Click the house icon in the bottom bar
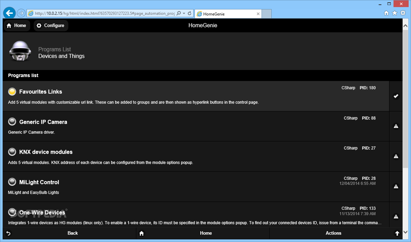Viewport: 411px width, 242px height. tap(142, 233)
